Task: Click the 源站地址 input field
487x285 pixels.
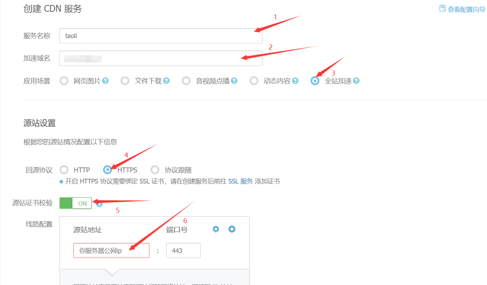Action: [x=111, y=250]
